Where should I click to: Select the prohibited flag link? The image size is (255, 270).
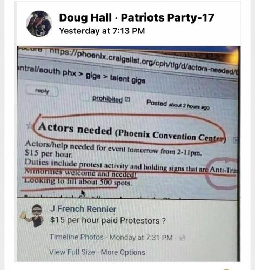click(108, 99)
